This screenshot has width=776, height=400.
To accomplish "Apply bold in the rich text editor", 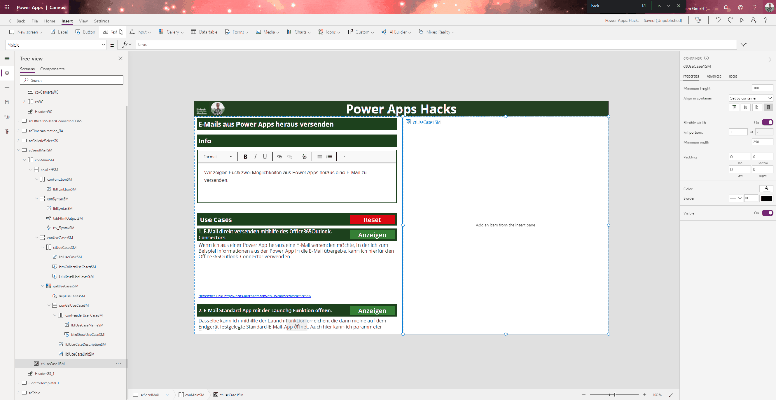I will click(x=245, y=157).
